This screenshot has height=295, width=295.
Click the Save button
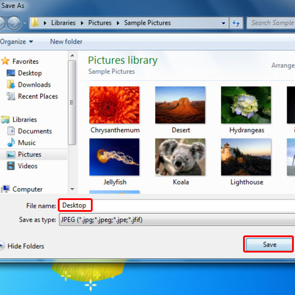coord(269,244)
